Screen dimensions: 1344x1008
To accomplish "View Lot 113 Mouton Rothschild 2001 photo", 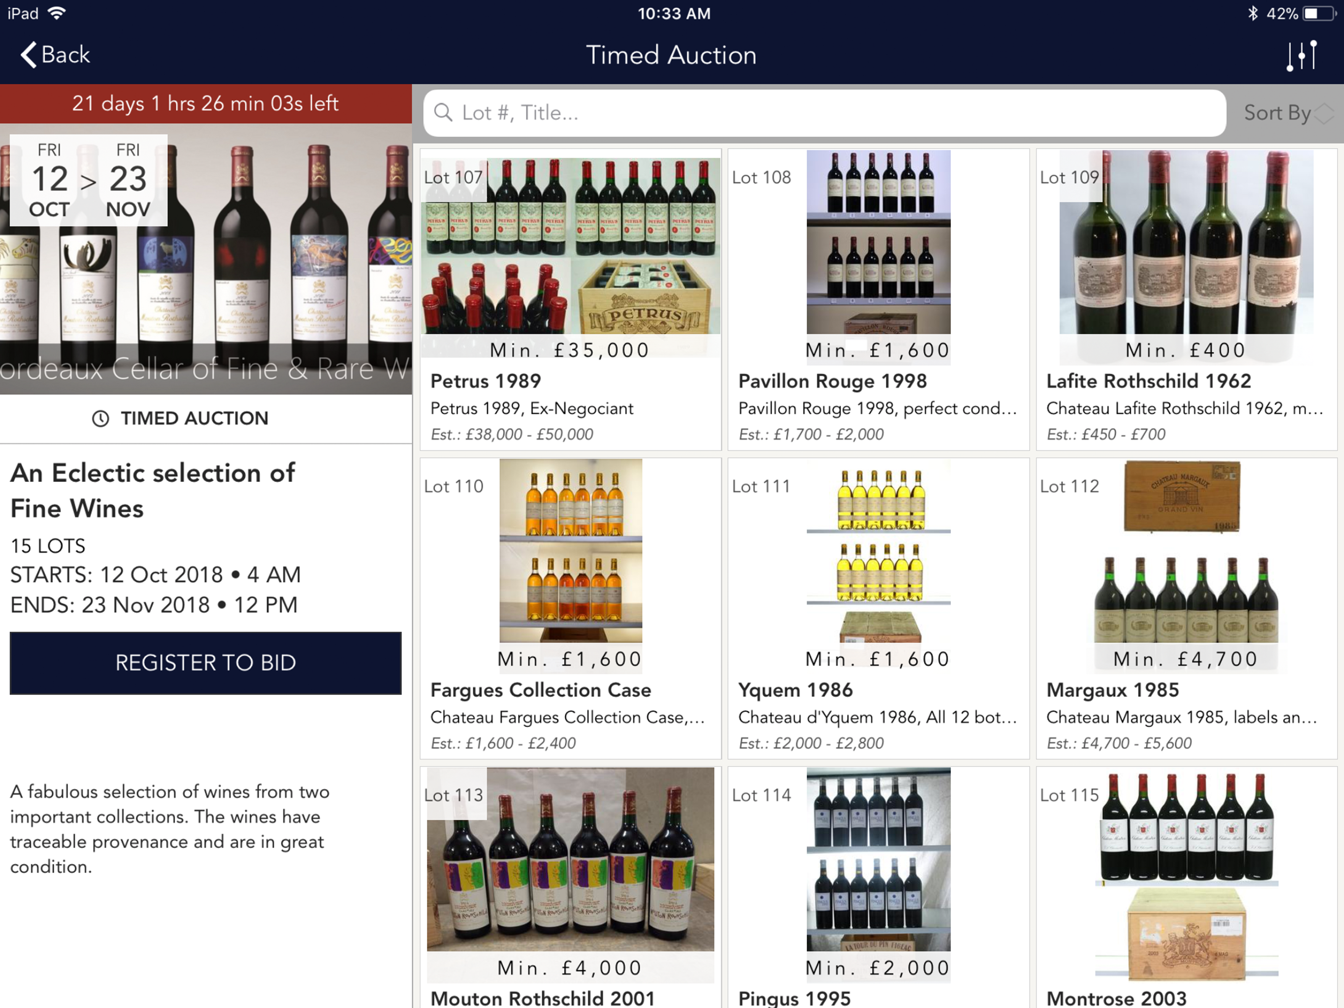I will click(571, 859).
